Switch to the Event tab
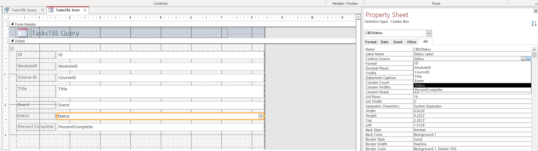538x151 pixels. point(398,42)
